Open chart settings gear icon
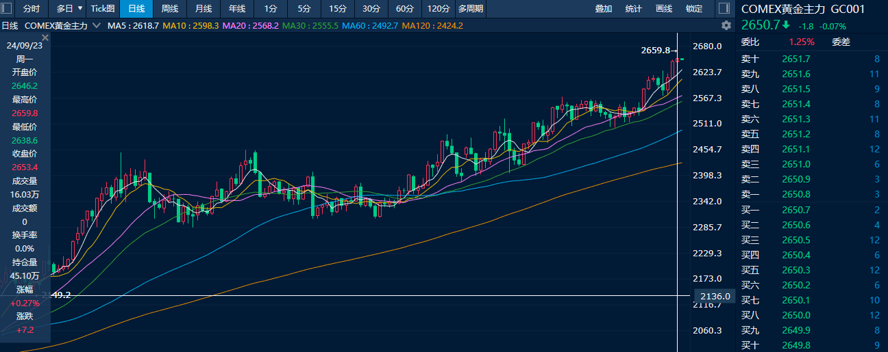 [726, 25]
